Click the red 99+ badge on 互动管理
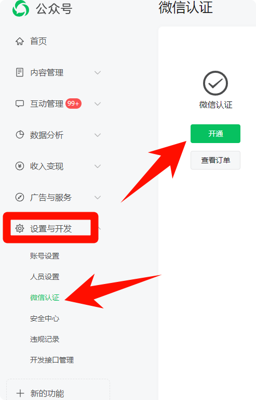Screen dimensions: 256x400 73,104
